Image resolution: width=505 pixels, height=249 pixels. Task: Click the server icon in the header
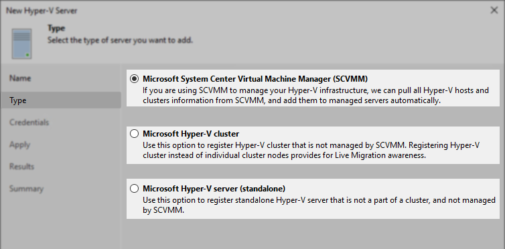(x=21, y=44)
